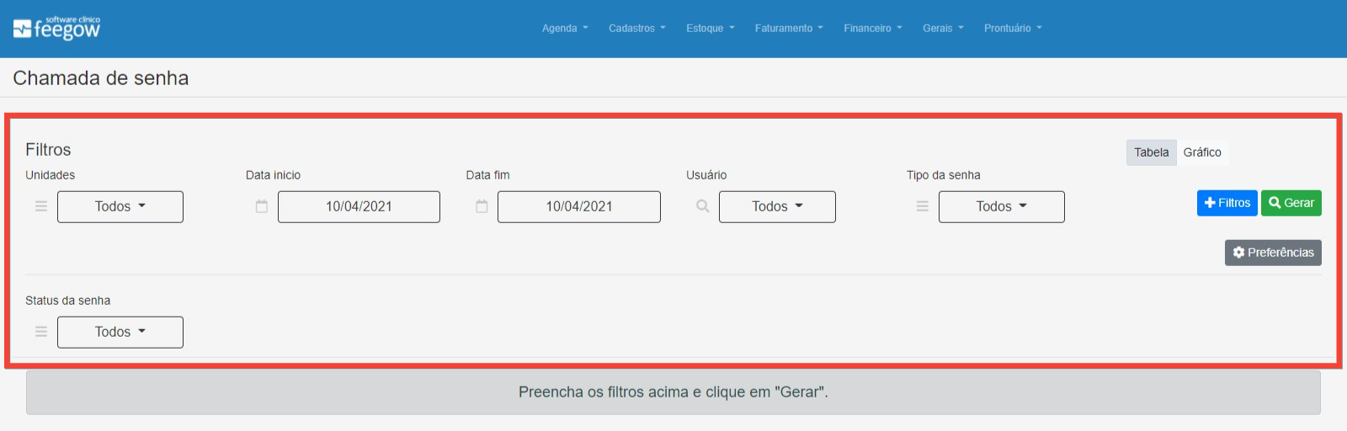Image resolution: width=1347 pixels, height=431 pixels.
Task: Expand the Status da senha dropdown
Action: point(120,332)
